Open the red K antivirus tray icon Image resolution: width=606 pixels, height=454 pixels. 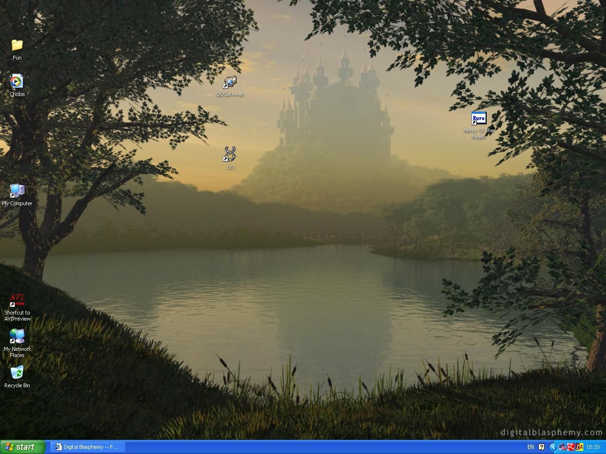pyautogui.click(x=571, y=447)
